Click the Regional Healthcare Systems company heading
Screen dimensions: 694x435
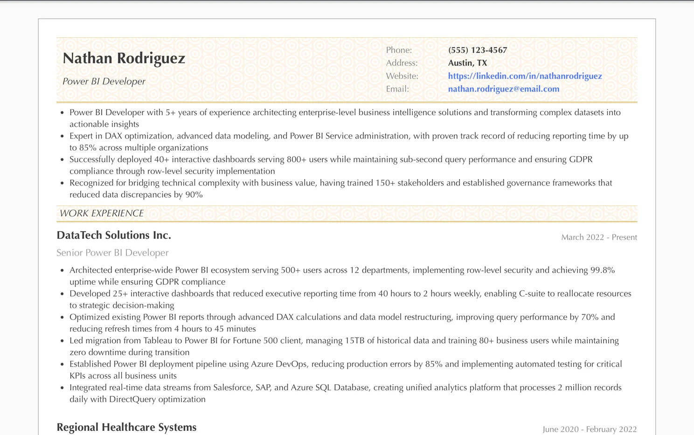(126, 427)
